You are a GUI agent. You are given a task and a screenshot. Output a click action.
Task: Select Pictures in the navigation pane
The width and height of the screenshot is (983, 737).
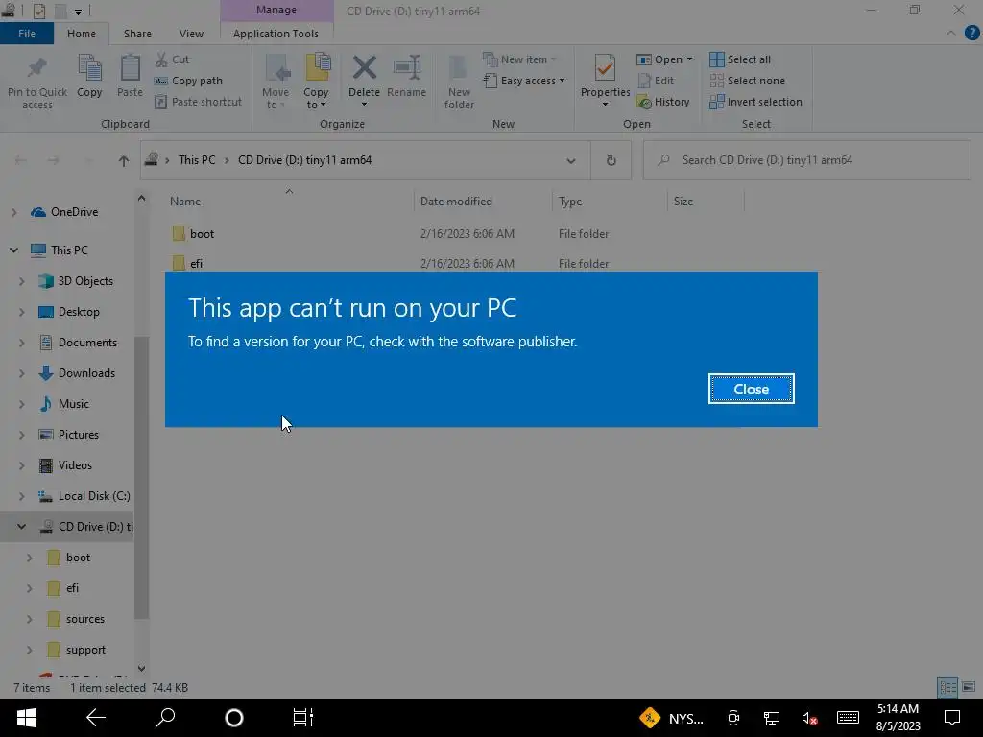pos(79,435)
